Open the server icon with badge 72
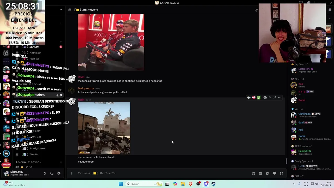The width and height of the screenshot is (334, 188). pos(6,145)
